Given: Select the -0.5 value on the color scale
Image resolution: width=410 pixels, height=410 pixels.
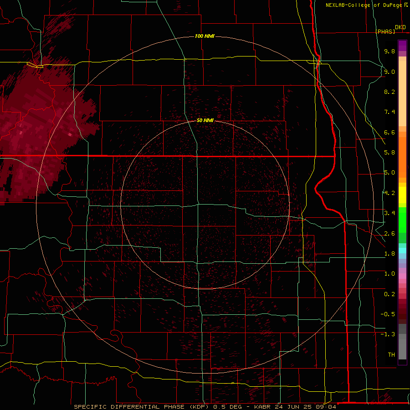Looking at the screenshot, I should click(x=388, y=314).
